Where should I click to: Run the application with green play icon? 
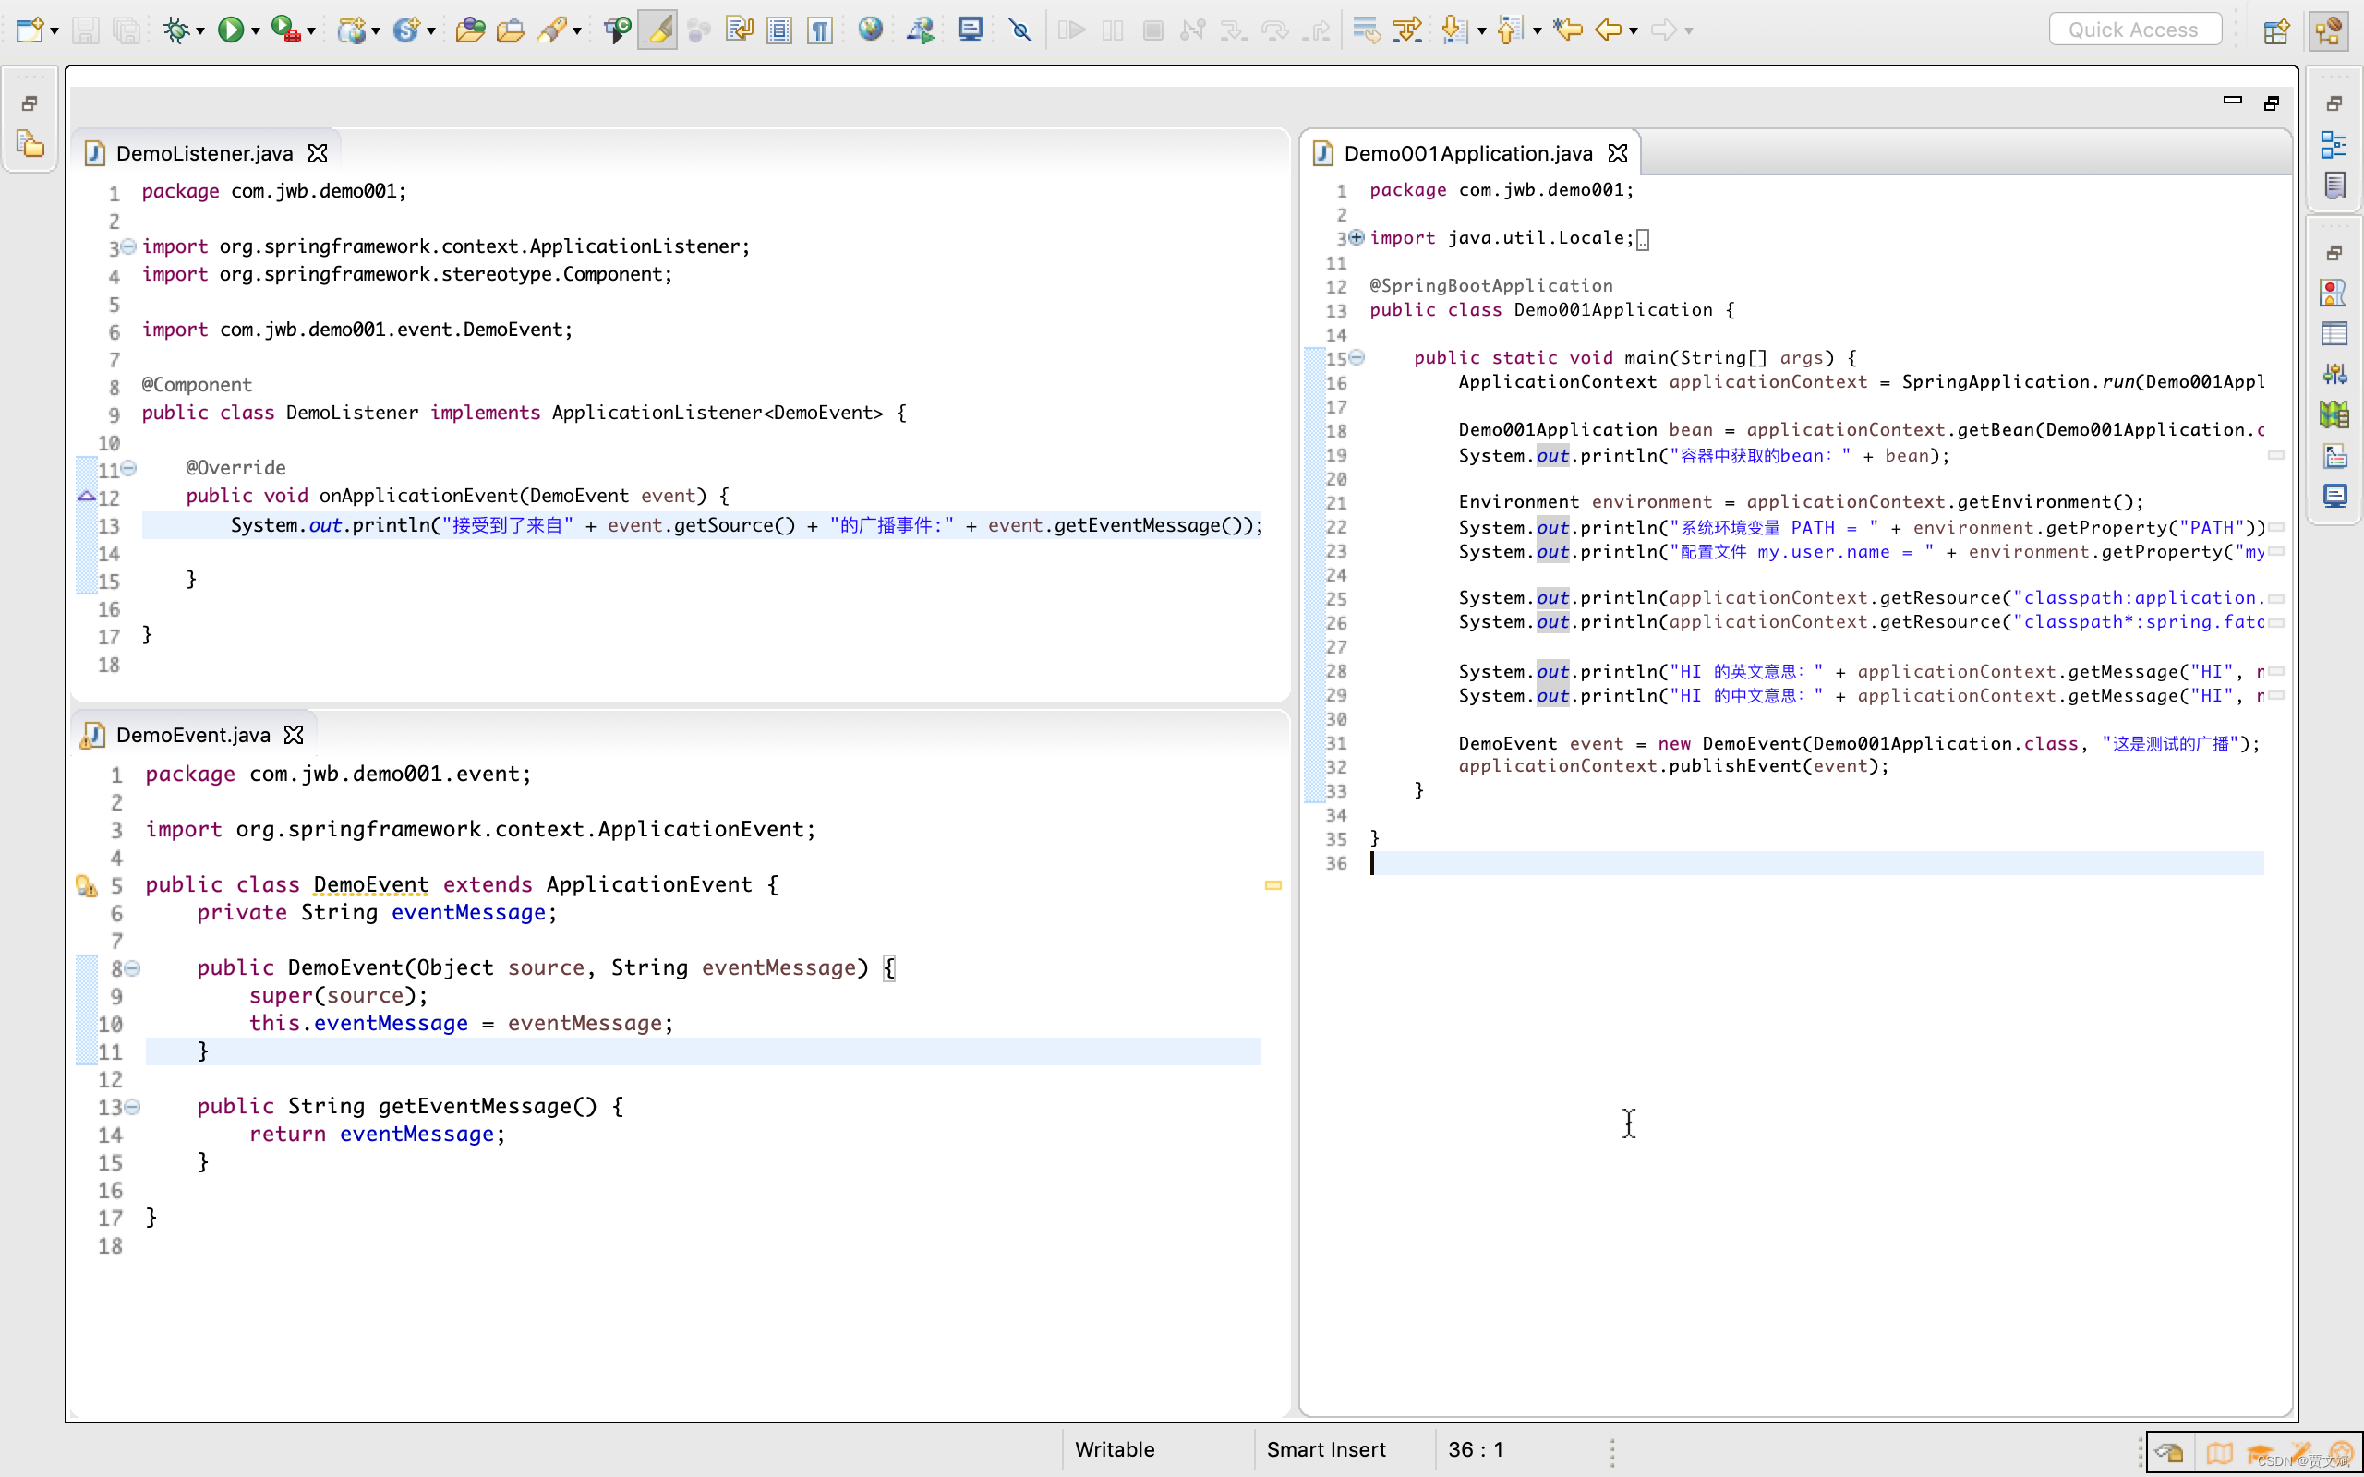[x=231, y=30]
